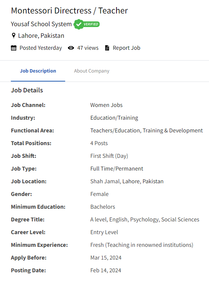Viewport: 209px width, 282px height.
Task: Click the Job Details heading
Action: (27, 90)
